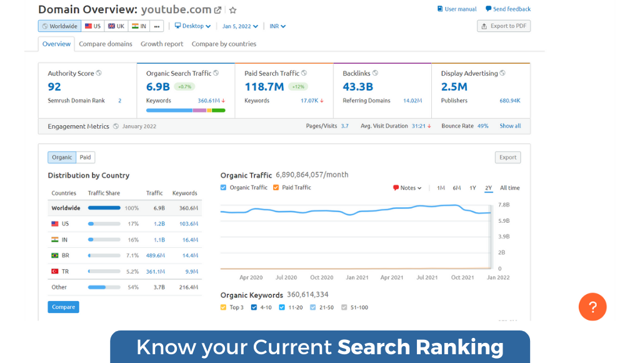
Task: Open Paid Search Traffic 118.7M value
Action: [264, 86]
